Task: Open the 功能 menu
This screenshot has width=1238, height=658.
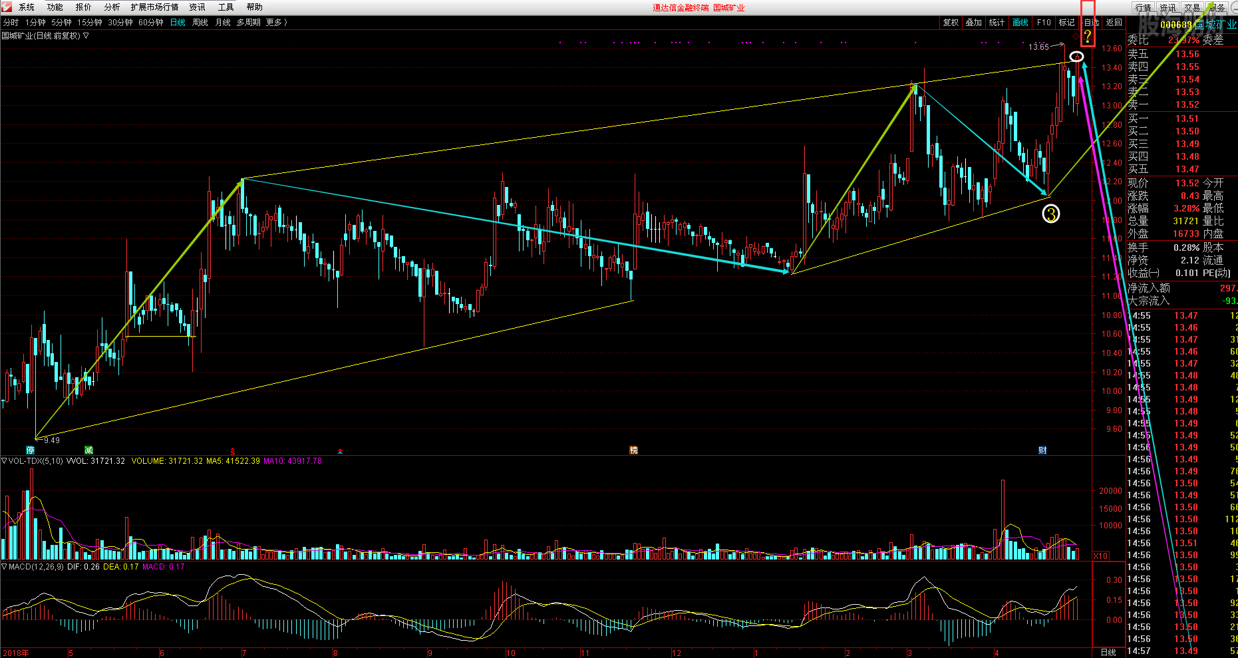Action: coord(55,7)
